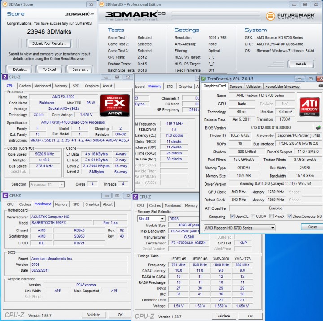Select About tab in the top CPU-Z window
The height and width of the screenshot is (321, 323).
(x=107, y=86)
